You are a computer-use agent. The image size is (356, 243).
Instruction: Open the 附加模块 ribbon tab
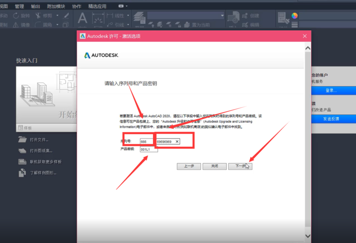tap(56, 6)
